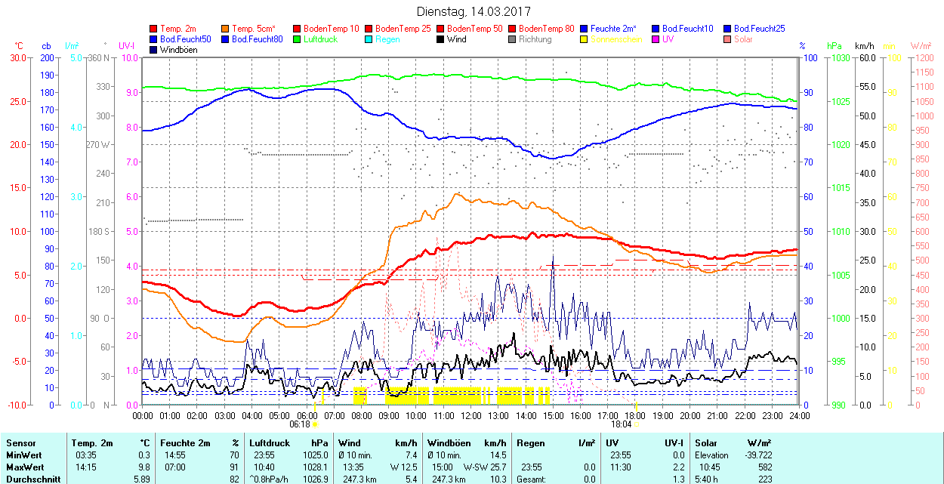Click the UV-I axis unit label at top left

pyautogui.click(x=126, y=46)
